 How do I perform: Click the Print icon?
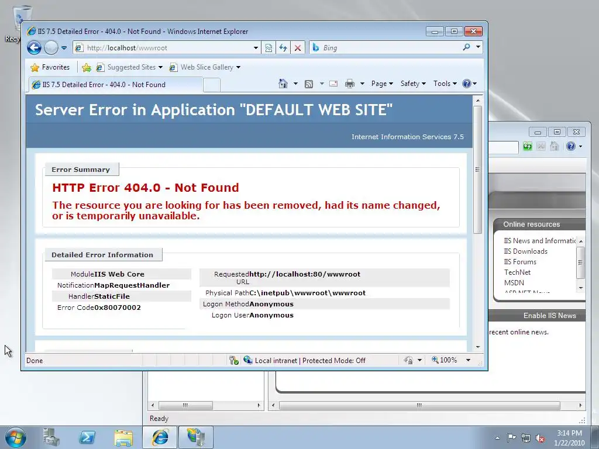(350, 84)
